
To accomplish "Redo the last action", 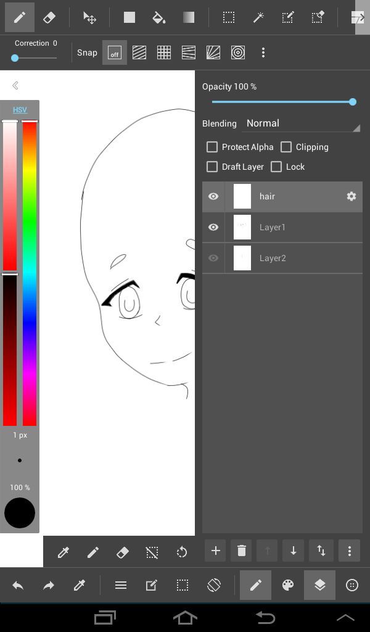I will click(49, 585).
